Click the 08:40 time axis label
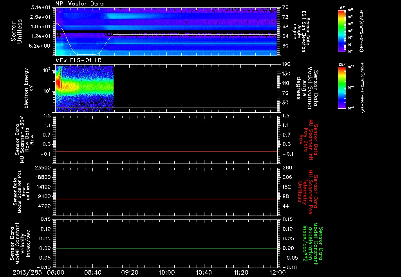Screen dimensions: 401x277 pyautogui.click(x=92, y=272)
